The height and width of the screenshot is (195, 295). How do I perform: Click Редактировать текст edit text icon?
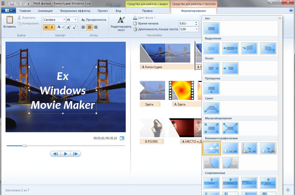(121, 20)
